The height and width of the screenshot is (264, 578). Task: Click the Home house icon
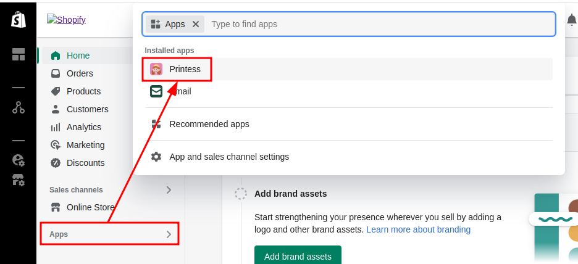point(56,56)
